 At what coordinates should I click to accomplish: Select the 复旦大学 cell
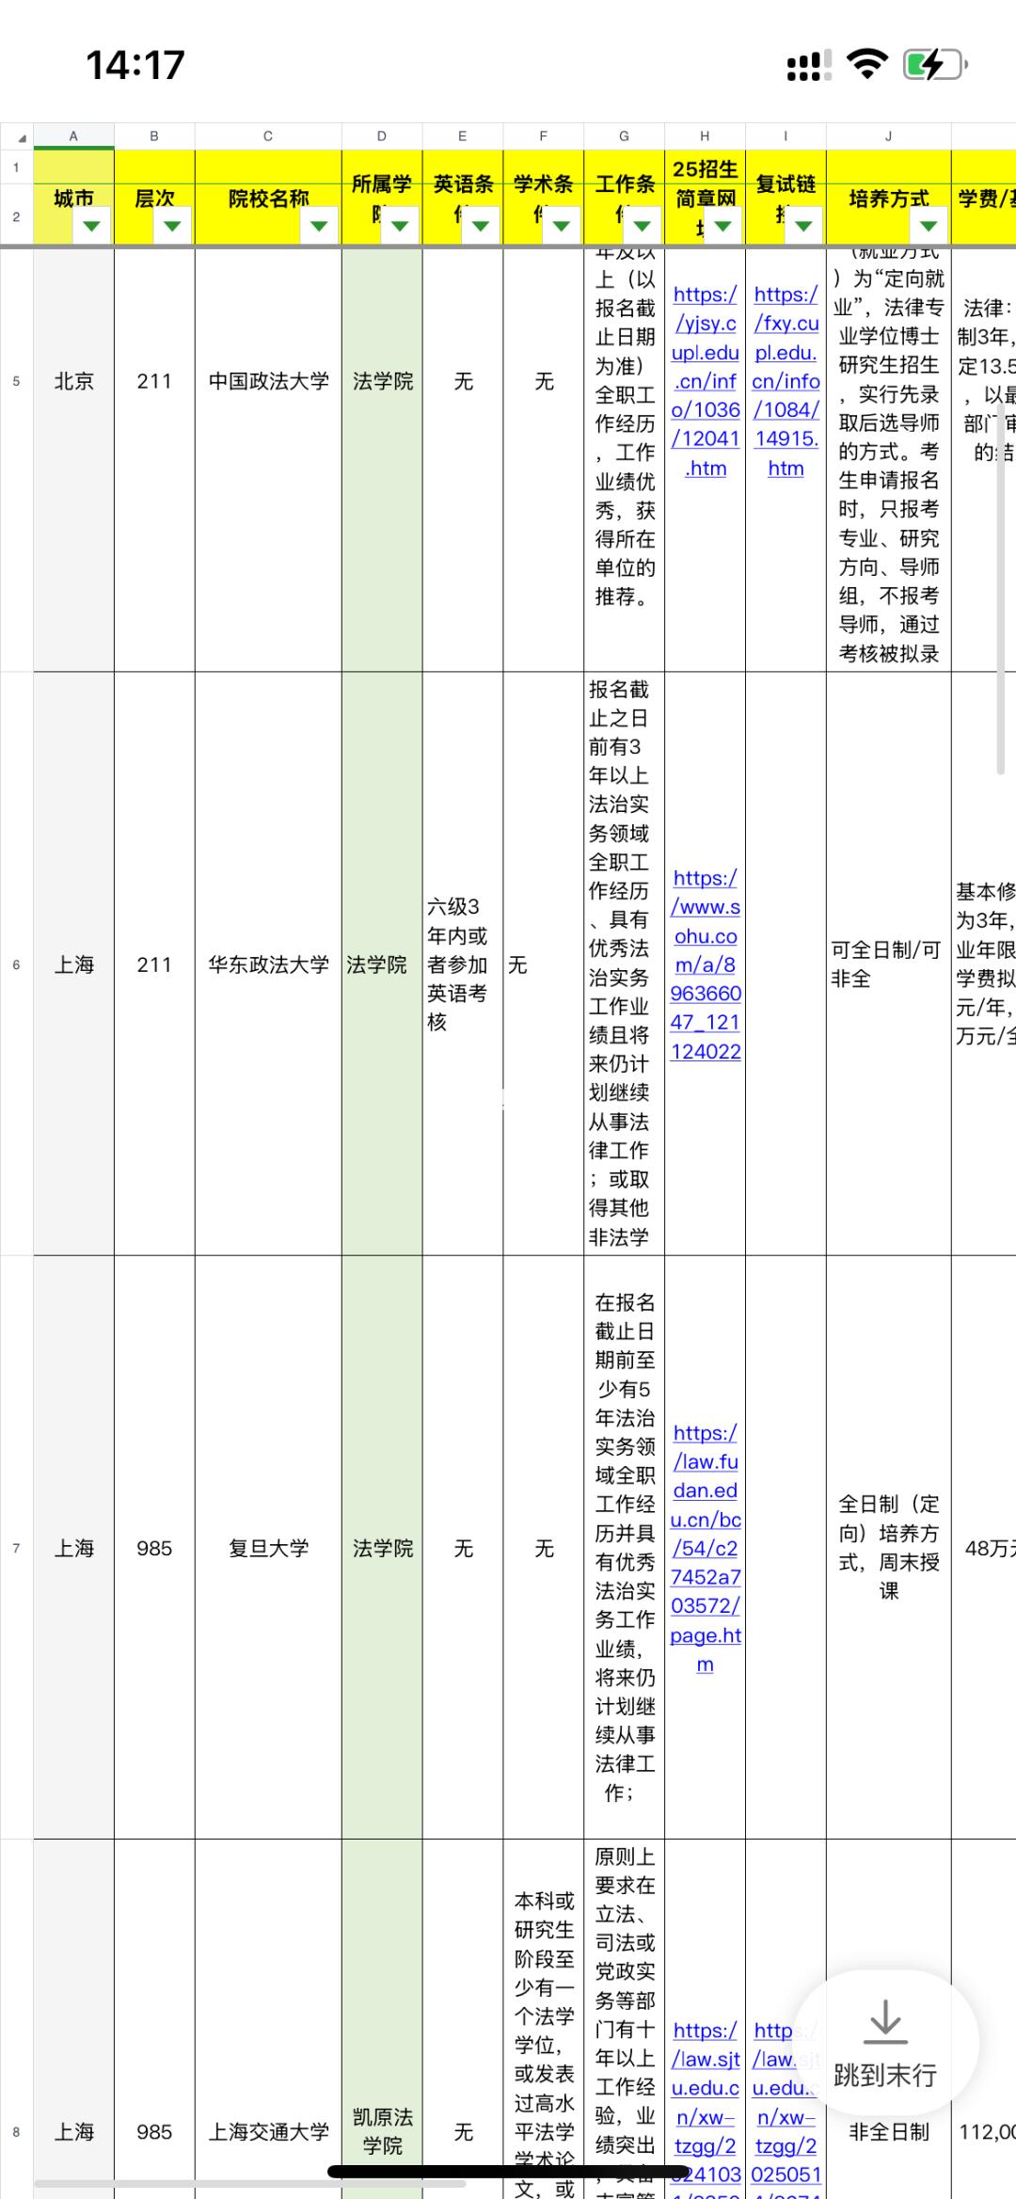click(268, 1548)
